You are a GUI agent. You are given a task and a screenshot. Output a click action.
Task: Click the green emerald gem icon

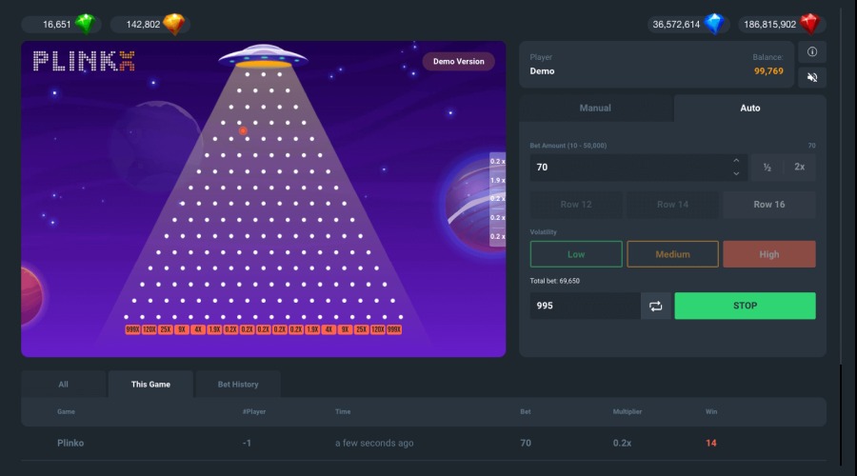point(86,24)
